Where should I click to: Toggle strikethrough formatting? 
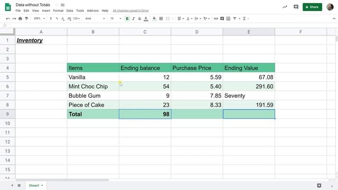point(139,18)
